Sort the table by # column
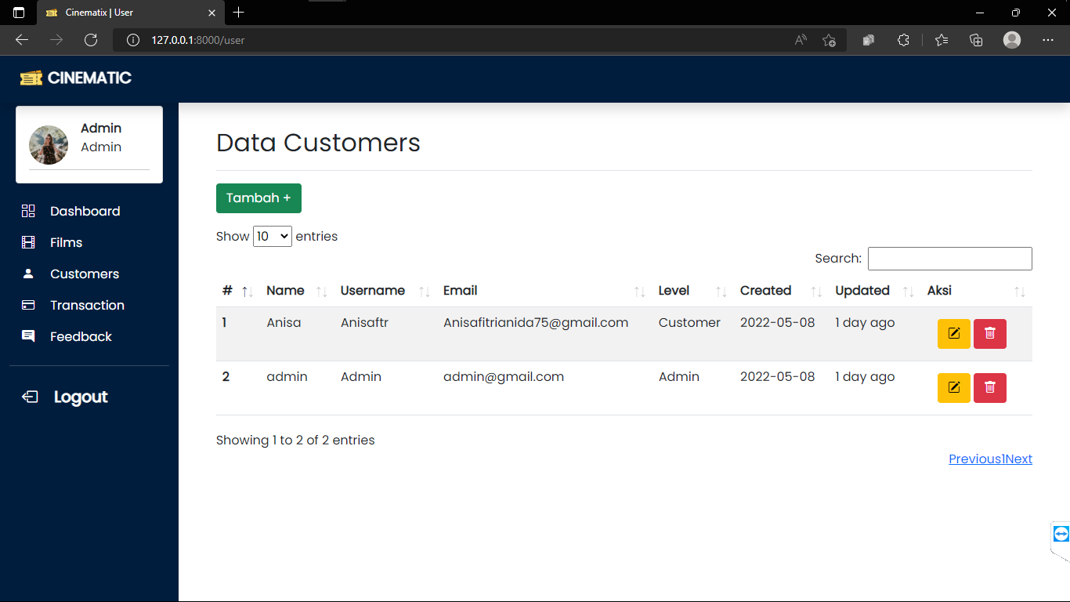Screen dimensions: 1070x602 point(238,291)
